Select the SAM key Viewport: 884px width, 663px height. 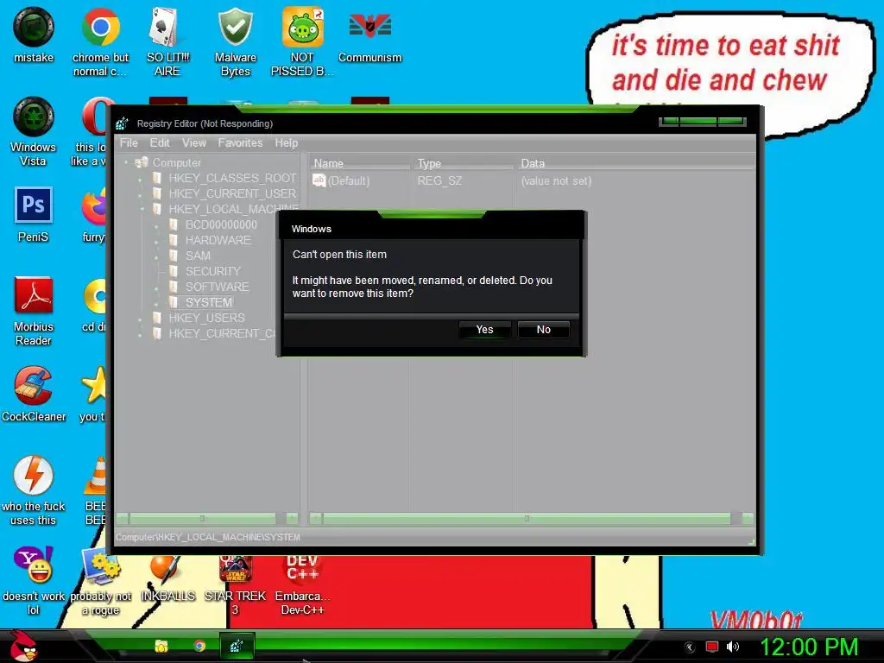[x=198, y=256]
